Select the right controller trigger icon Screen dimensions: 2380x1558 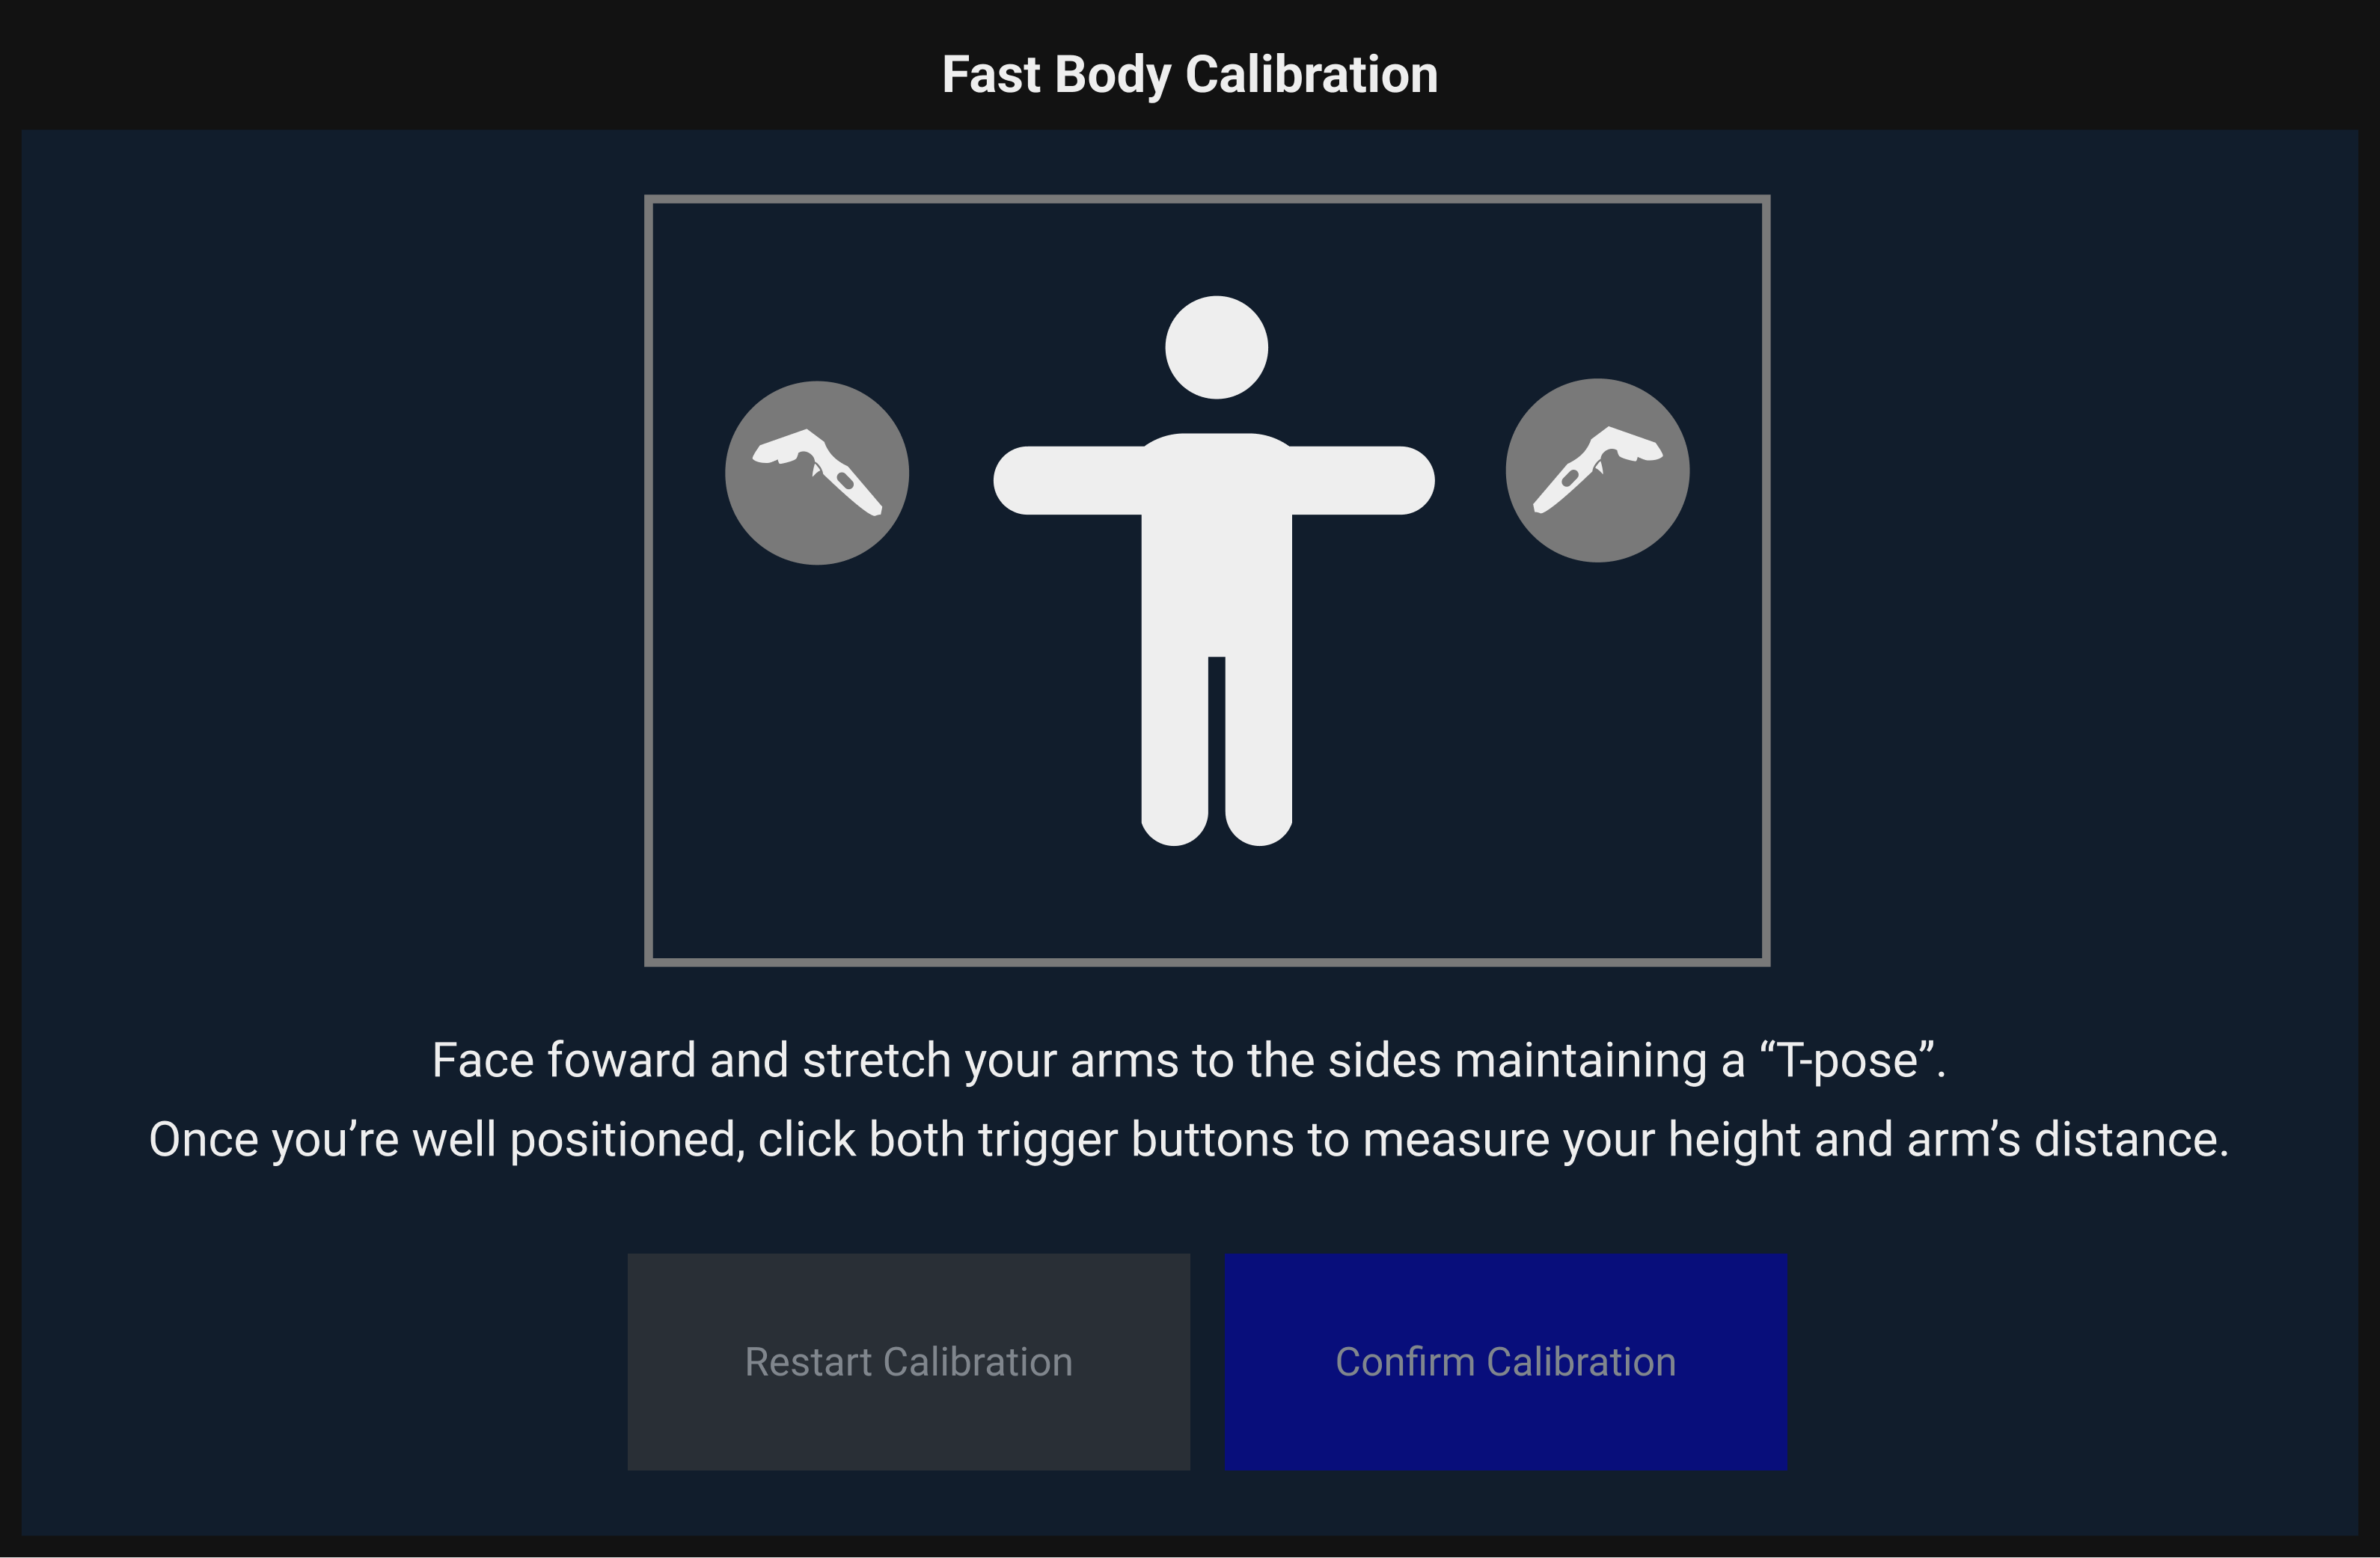click(1598, 470)
